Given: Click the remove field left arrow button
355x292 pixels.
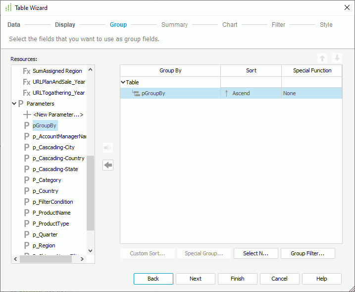Looking at the screenshot, I should coord(108,165).
